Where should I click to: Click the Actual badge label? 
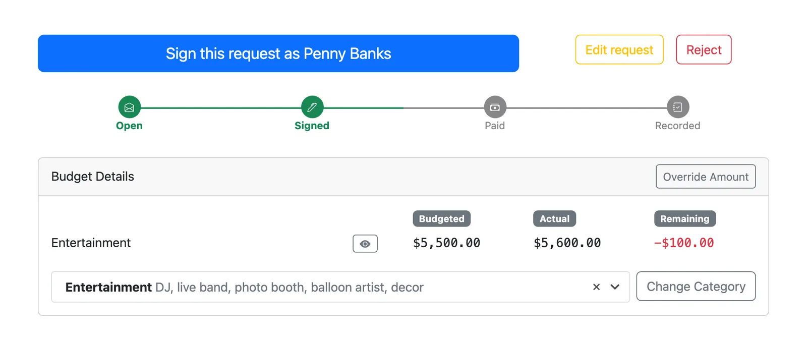(554, 218)
